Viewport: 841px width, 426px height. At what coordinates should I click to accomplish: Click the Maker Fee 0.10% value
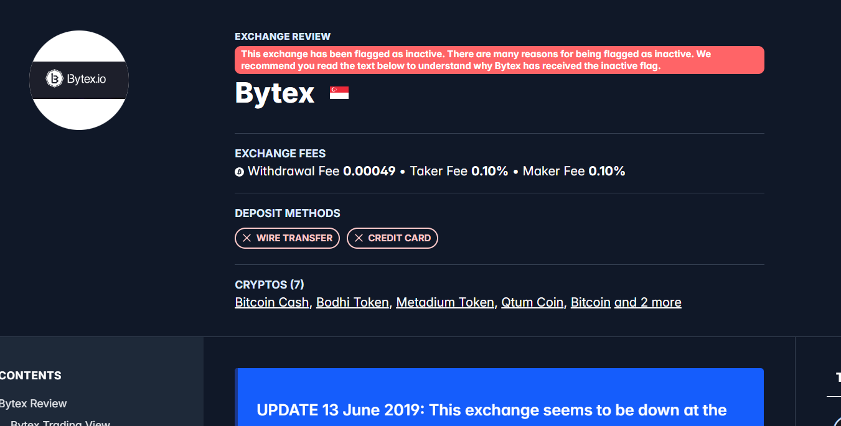(606, 171)
